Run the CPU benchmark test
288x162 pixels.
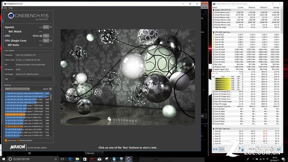tap(46, 36)
